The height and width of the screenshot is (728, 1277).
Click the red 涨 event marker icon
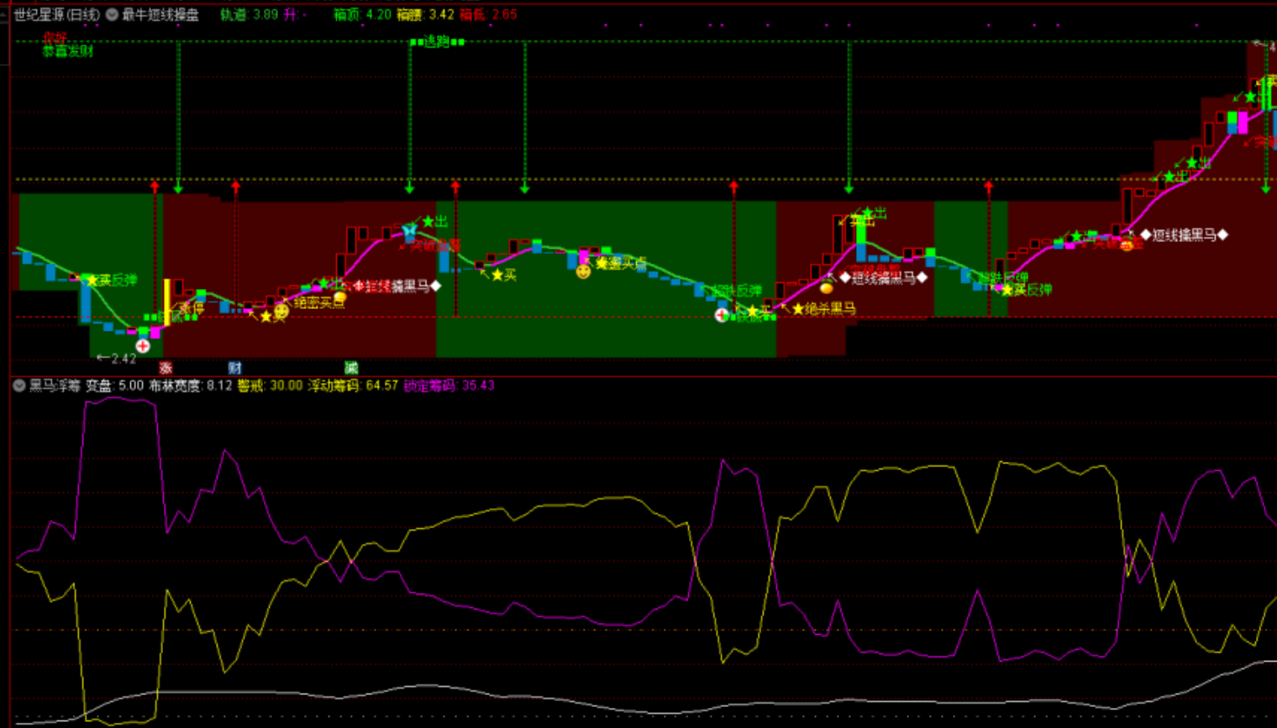166,368
